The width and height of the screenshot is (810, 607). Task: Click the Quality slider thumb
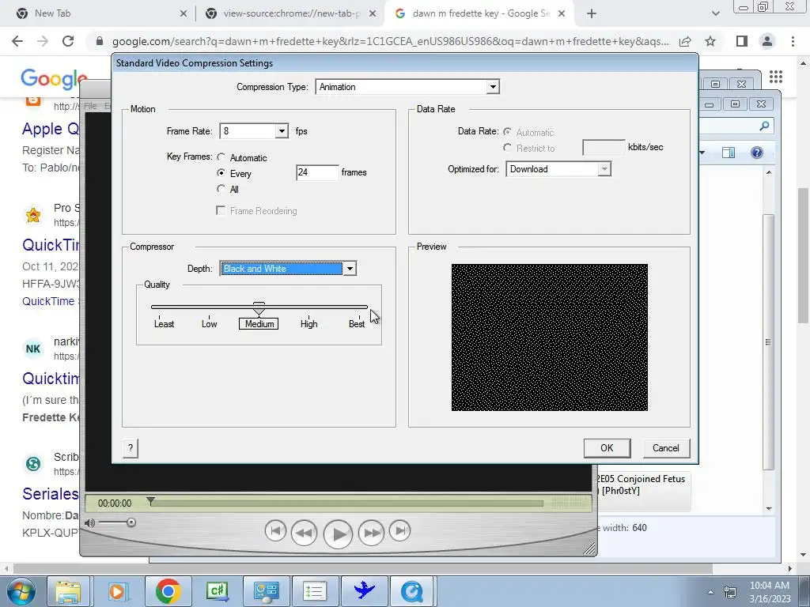[x=259, y=308]
